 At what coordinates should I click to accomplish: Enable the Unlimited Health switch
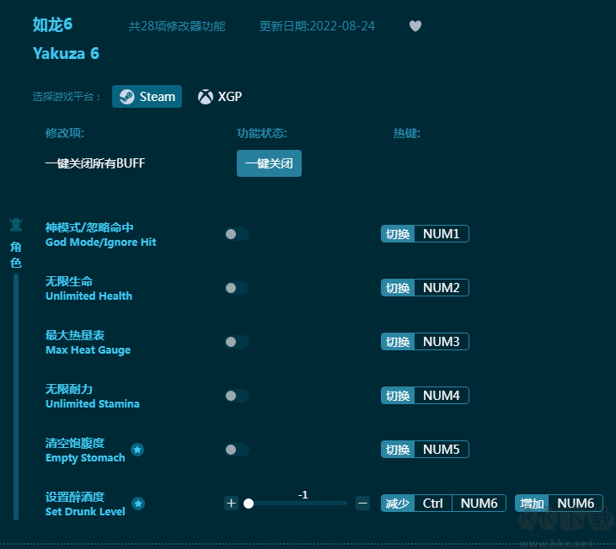(x=237, y=288)
